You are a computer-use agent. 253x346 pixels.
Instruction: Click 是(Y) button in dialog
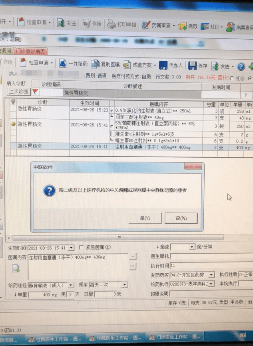tap(145, 218)
